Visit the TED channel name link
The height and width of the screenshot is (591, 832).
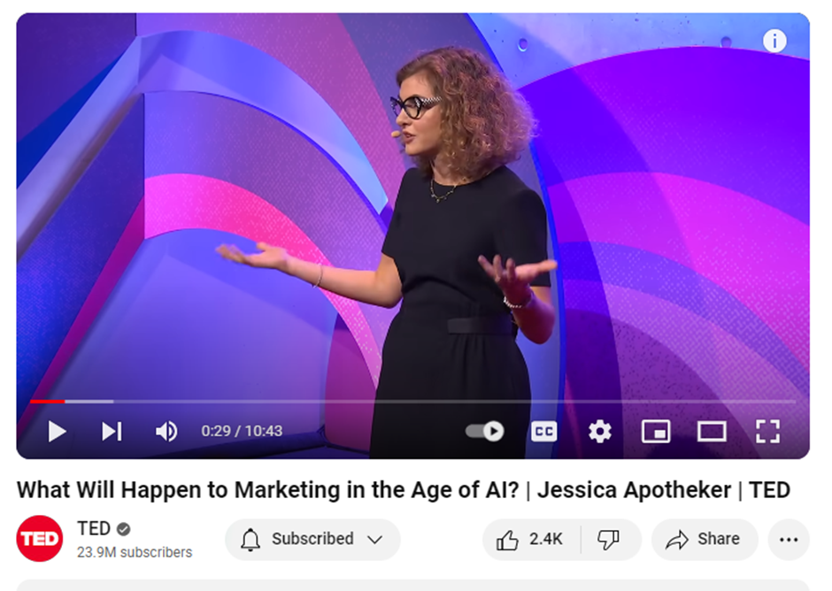94,529
